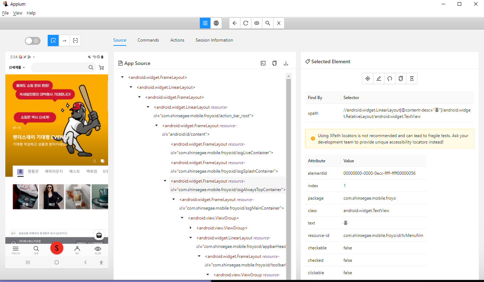
Task: Quit session with the X toolbar icon
Action: (x=279, y=23)
